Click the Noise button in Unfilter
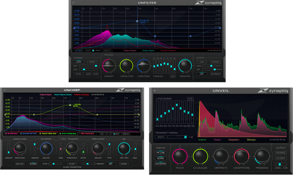Viewport: 293px width, 175px height. (78, 74)
